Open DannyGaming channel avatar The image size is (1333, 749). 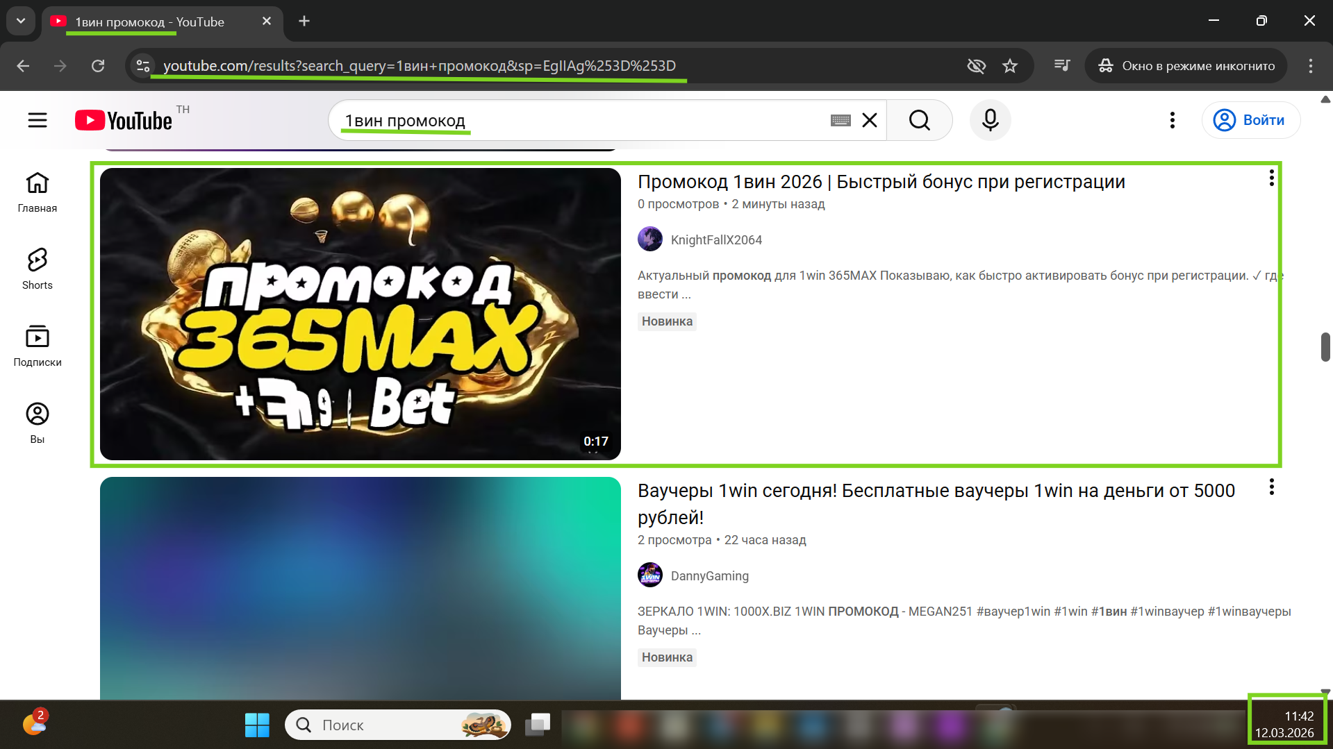click(x=650, y=575)
